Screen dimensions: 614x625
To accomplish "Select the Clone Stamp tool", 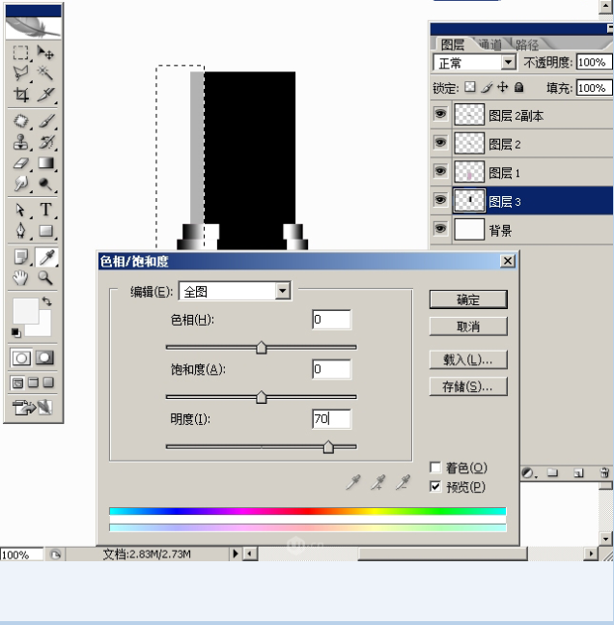I will 20,142.
